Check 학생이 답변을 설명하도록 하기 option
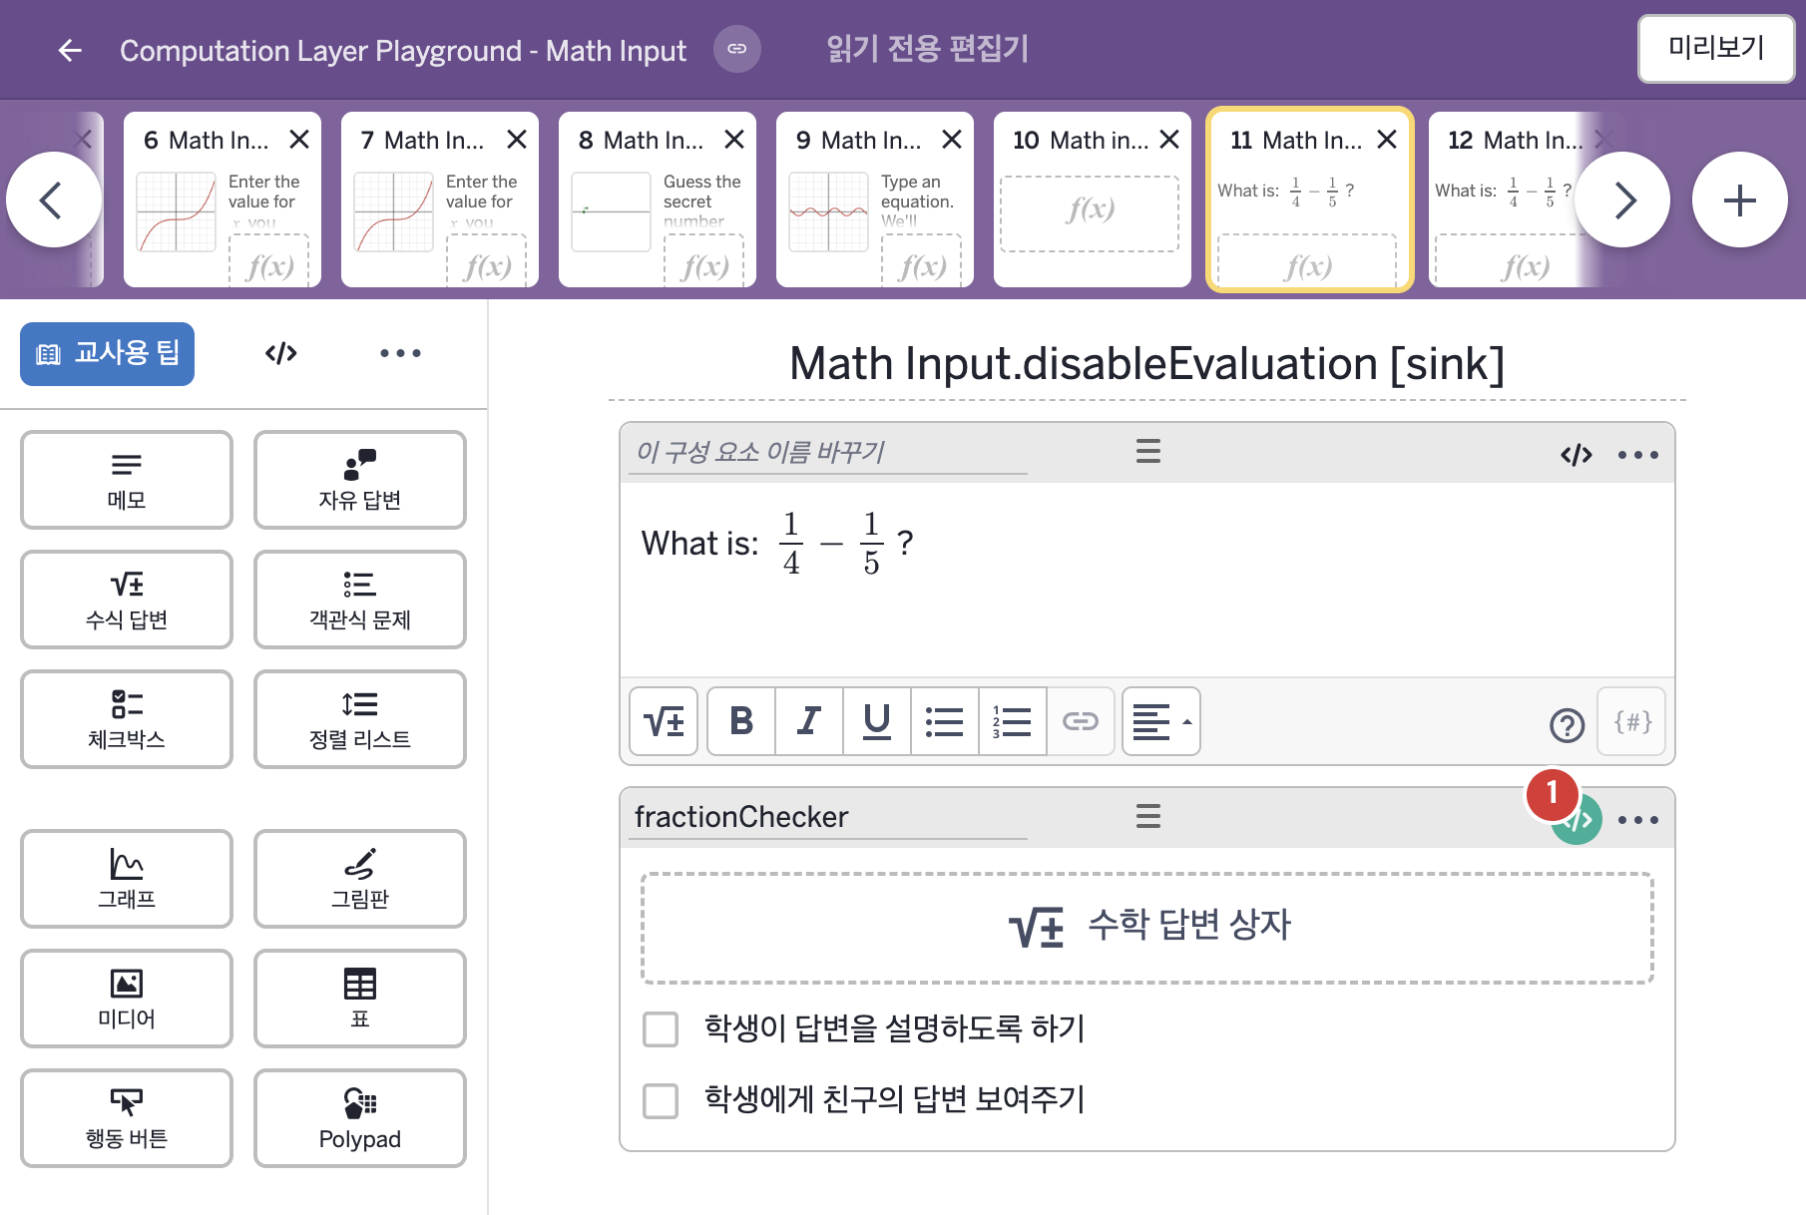This screenshot has height=1215, width=1806. click(661, 1028)
